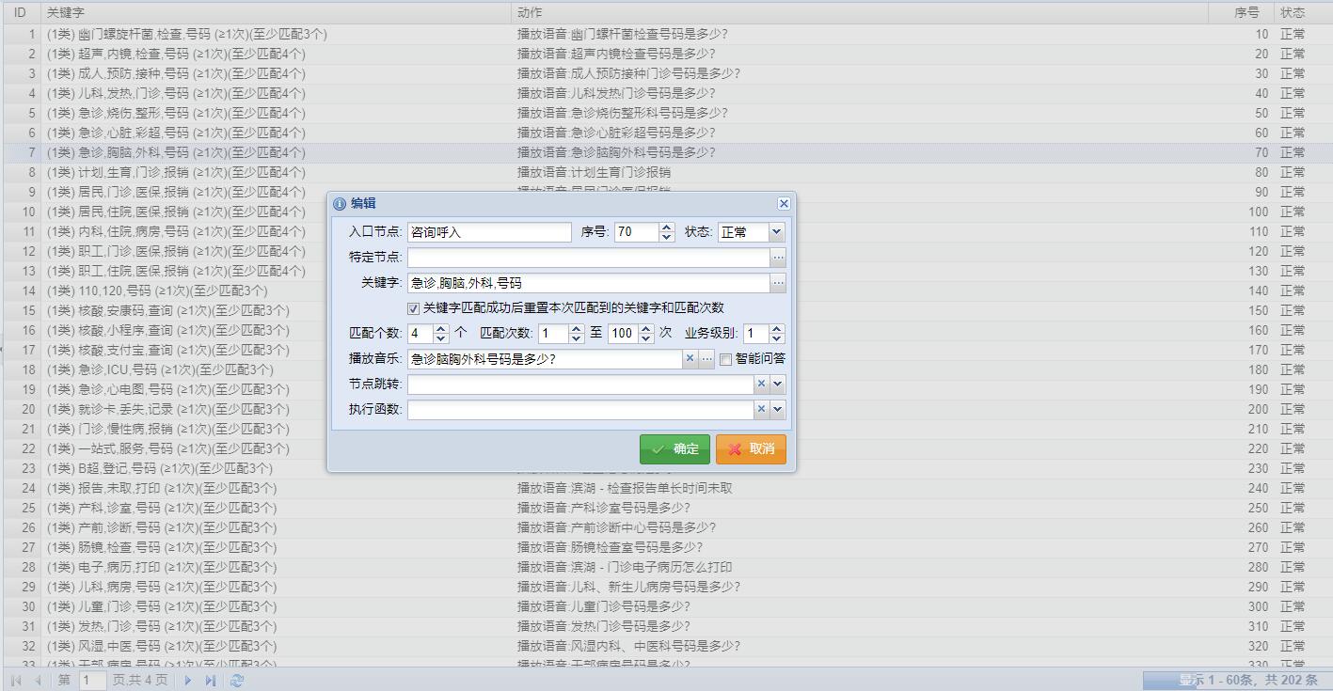Click the 入口节点 input field

pyautogui.click(x=488, y=232)
